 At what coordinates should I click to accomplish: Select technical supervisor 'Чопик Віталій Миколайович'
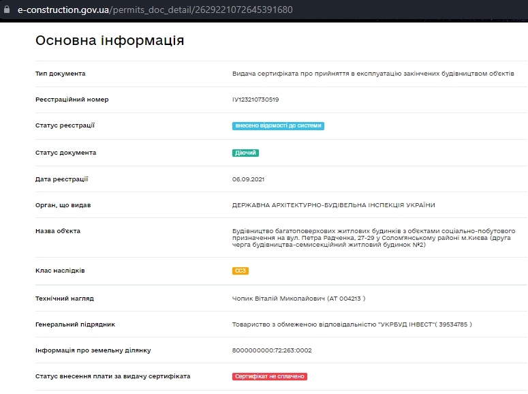click(278, 299)
